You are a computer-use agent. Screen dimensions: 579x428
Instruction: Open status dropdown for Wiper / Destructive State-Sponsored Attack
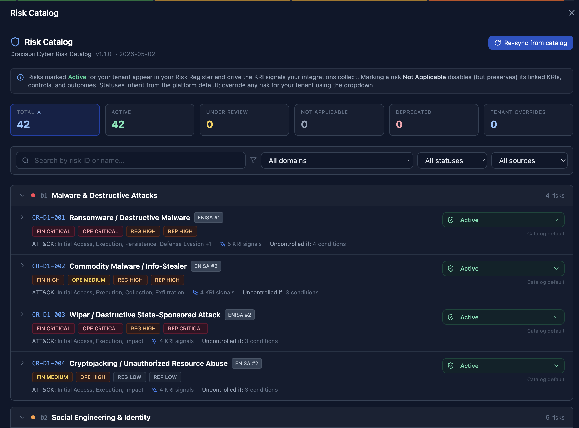(503, 317)
